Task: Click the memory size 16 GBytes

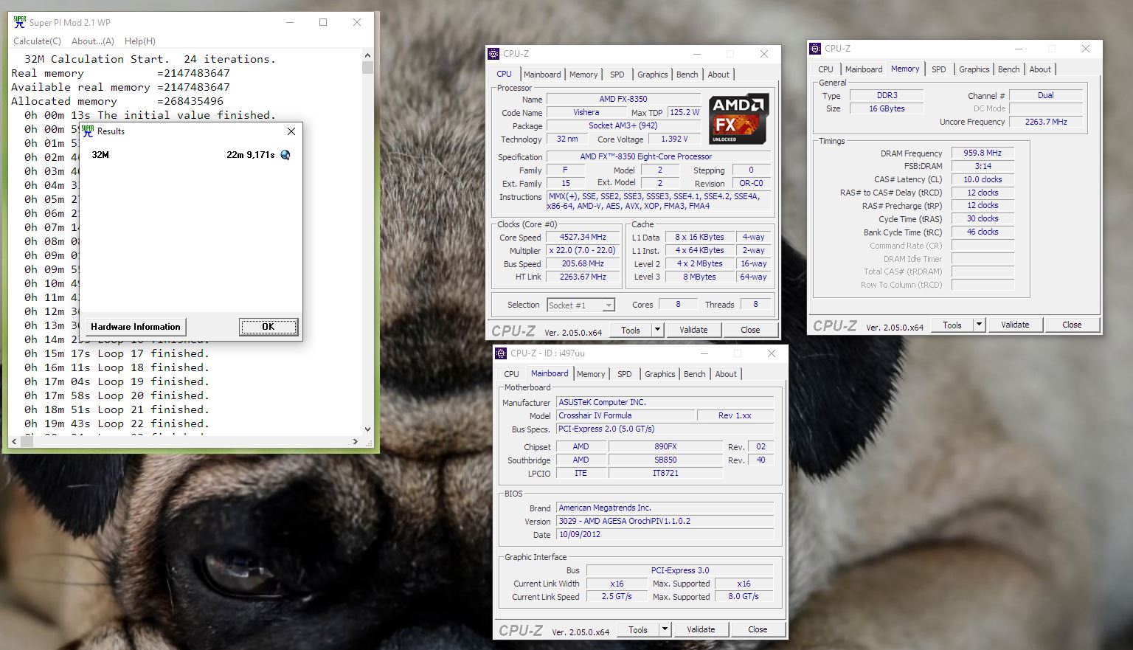Action: pos(887,109)
